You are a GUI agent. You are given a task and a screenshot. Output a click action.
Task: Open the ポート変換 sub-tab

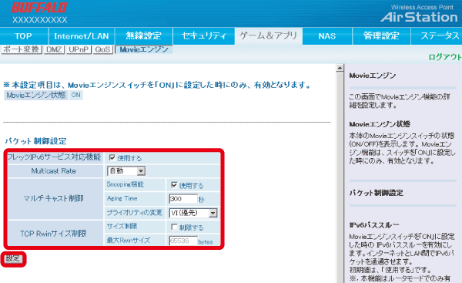tap(22, 49)
